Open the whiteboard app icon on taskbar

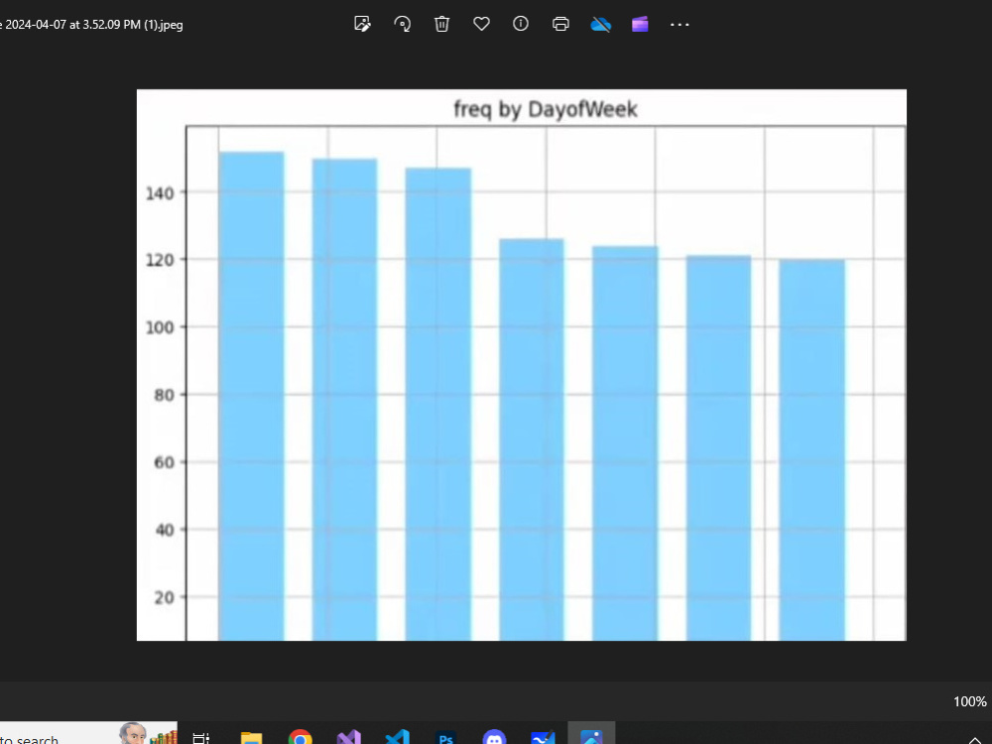543,738
